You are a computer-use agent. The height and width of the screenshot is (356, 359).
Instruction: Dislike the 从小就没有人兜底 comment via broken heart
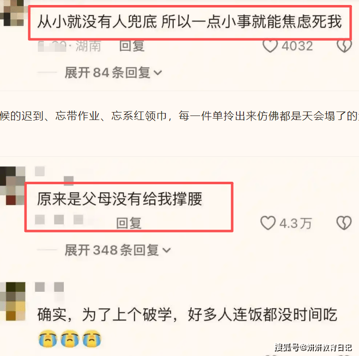[344, 46]
